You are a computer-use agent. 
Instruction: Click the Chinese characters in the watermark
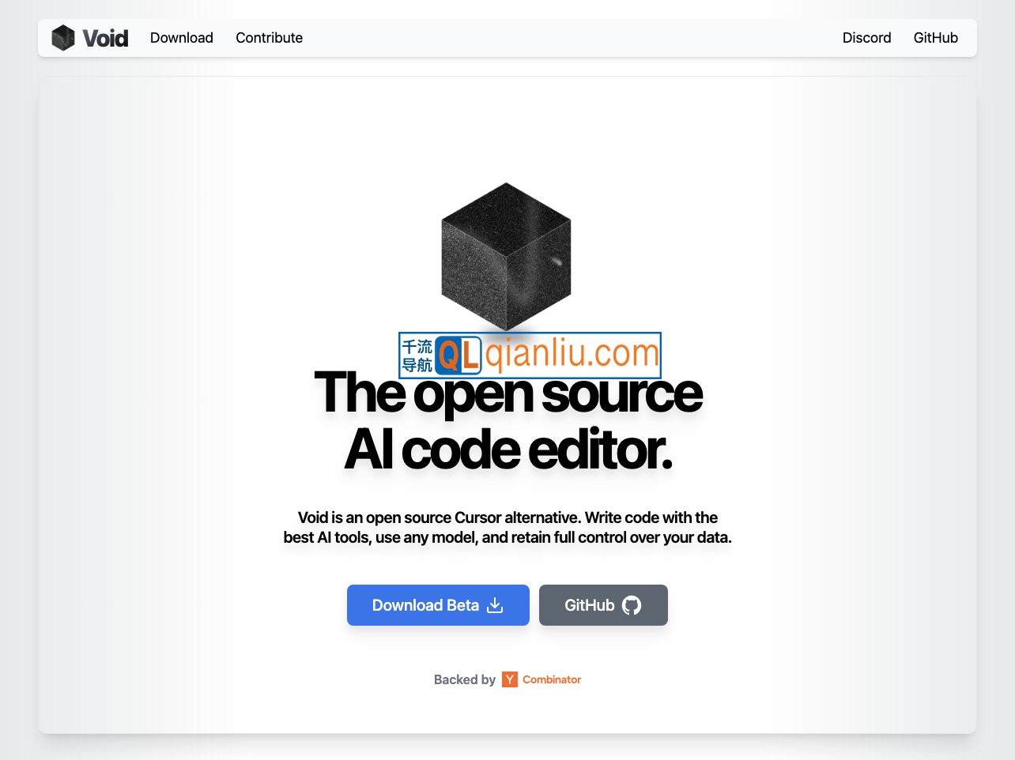[x=417, y=356]
